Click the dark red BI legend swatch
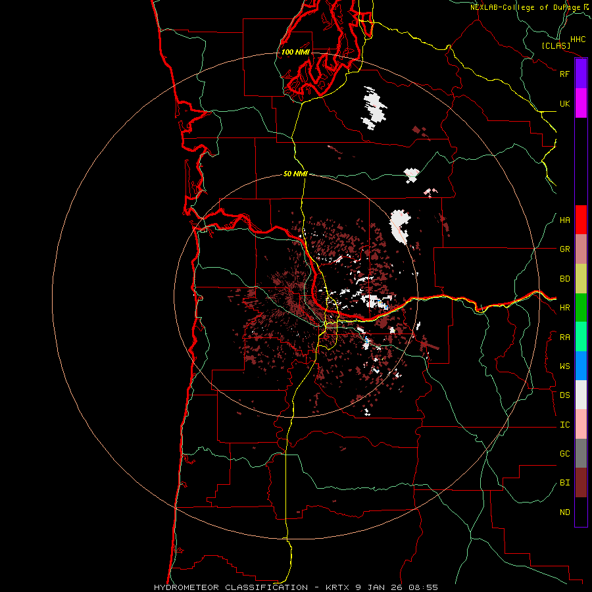The width and height of the screenshot is (592, 592). point(581,483)
